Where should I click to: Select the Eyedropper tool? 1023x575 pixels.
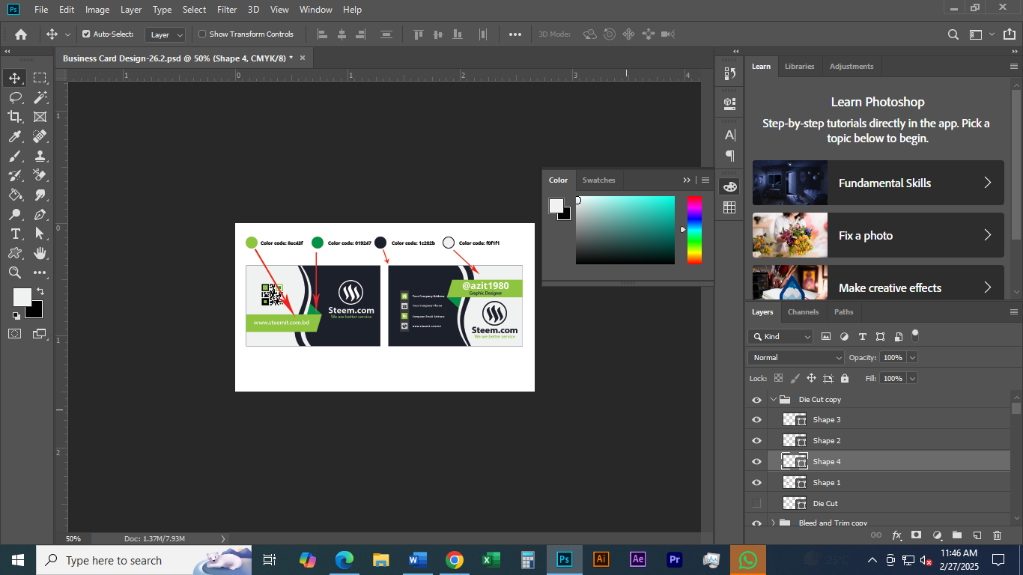(x=15, y=136)
